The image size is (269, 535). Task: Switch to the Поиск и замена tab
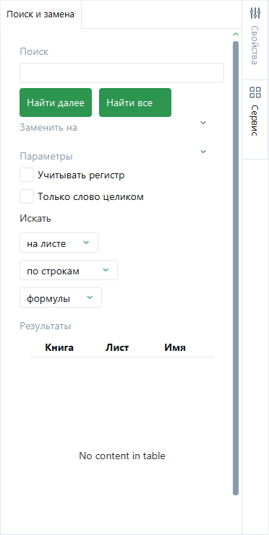(40, 14)
